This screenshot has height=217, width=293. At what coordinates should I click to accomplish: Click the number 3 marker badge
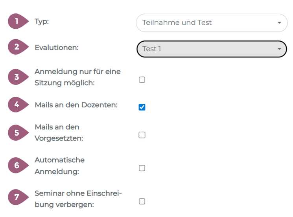(x=17, y=77)
